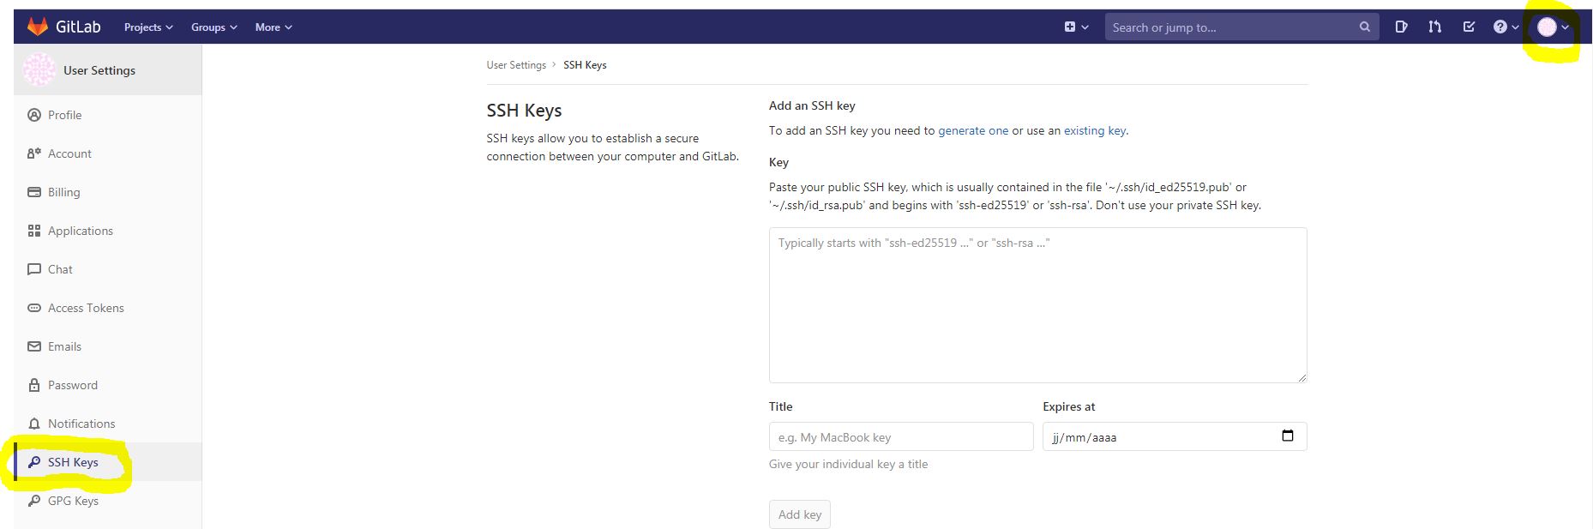Image resolution: width=1593 pixels, height=529 pixels.
Task: Go to Profile settings in sidebar
Action: [x=64, y=115]
